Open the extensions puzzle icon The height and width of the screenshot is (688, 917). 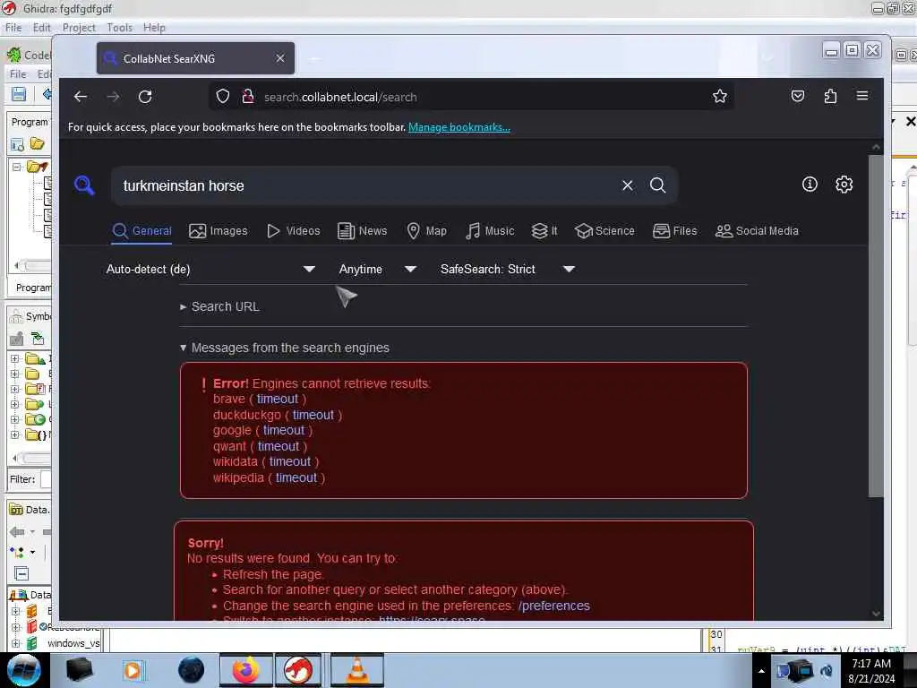830,97
